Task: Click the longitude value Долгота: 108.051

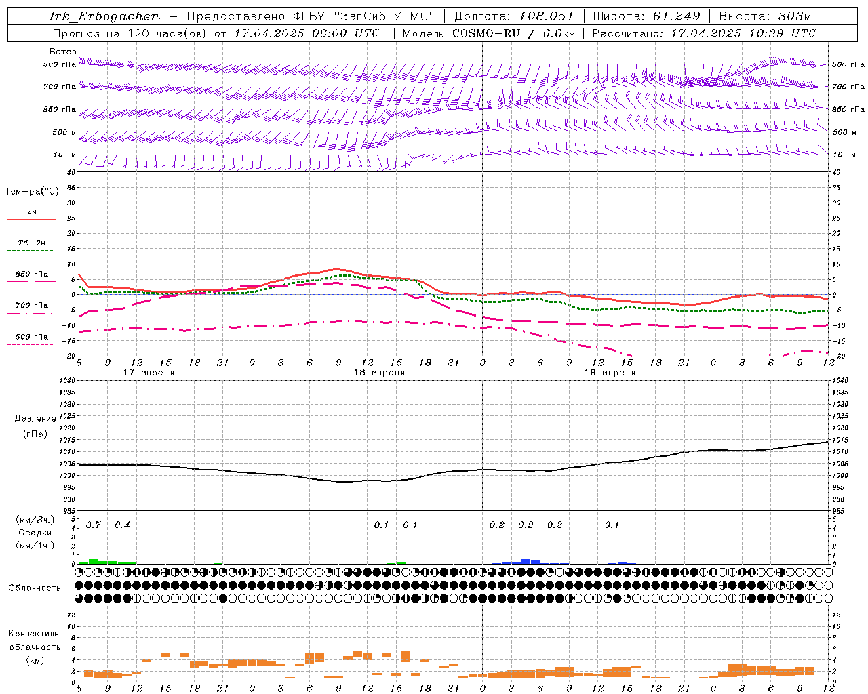Action: tap(513, 16)
